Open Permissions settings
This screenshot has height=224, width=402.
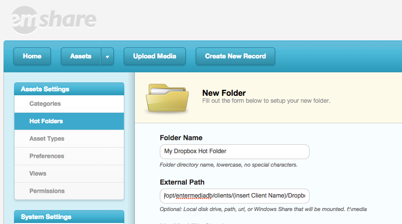[69, 191]
